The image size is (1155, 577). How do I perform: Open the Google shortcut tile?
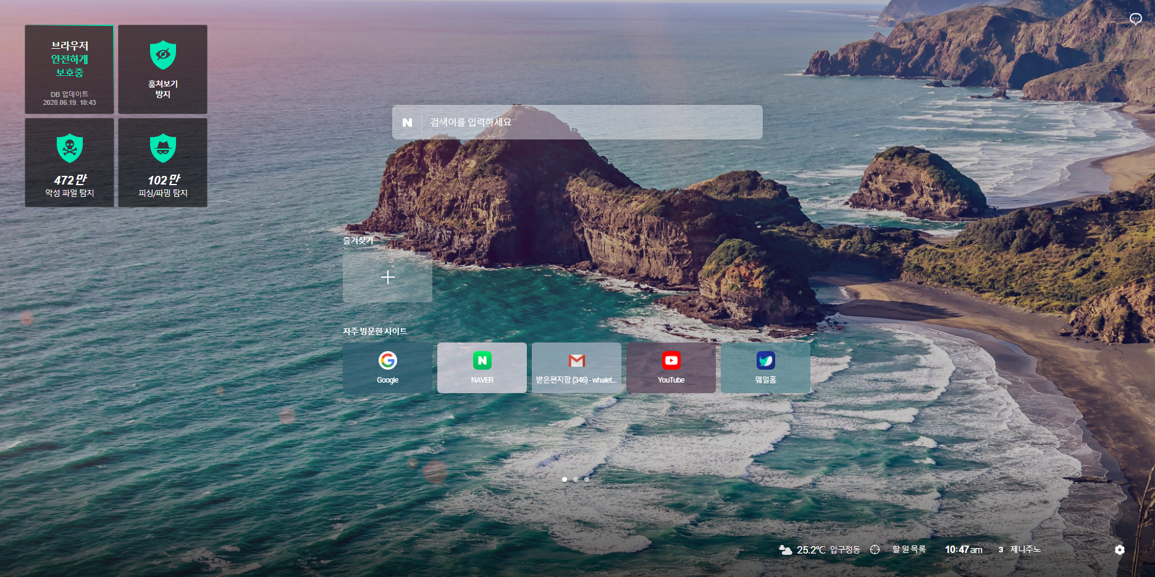tap(387, 368)
